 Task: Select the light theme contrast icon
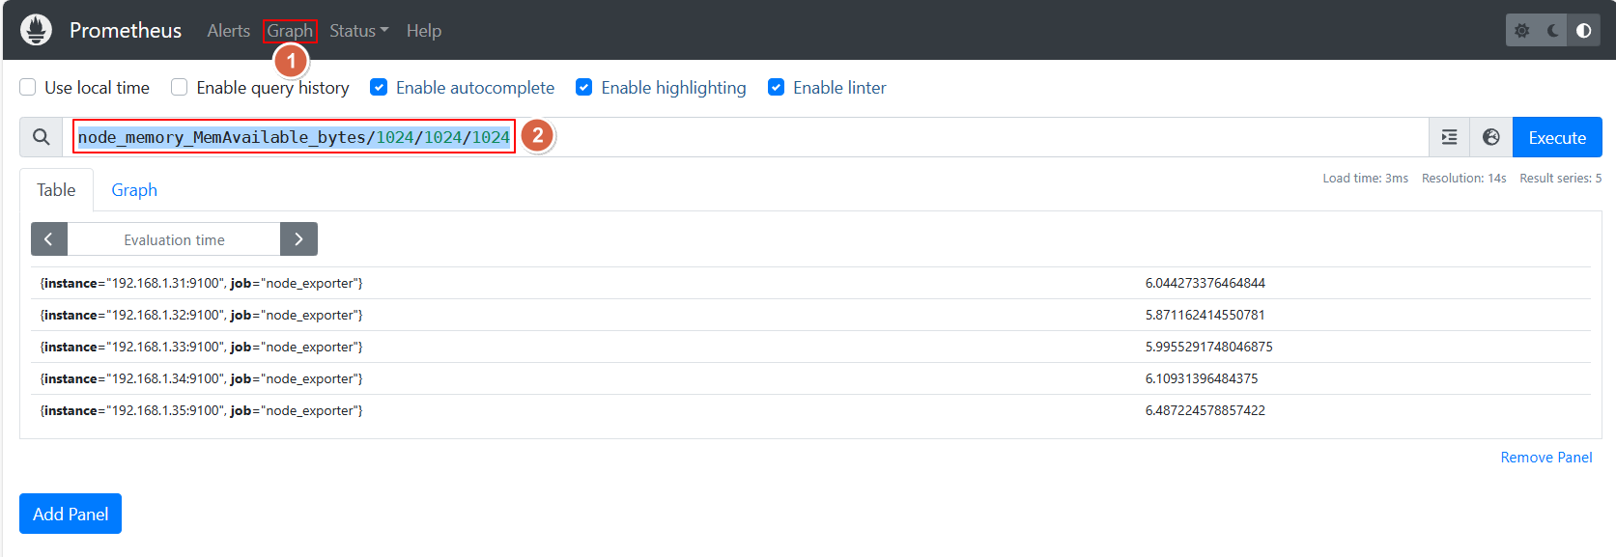pyautogui.click(x=1584, y=31)
